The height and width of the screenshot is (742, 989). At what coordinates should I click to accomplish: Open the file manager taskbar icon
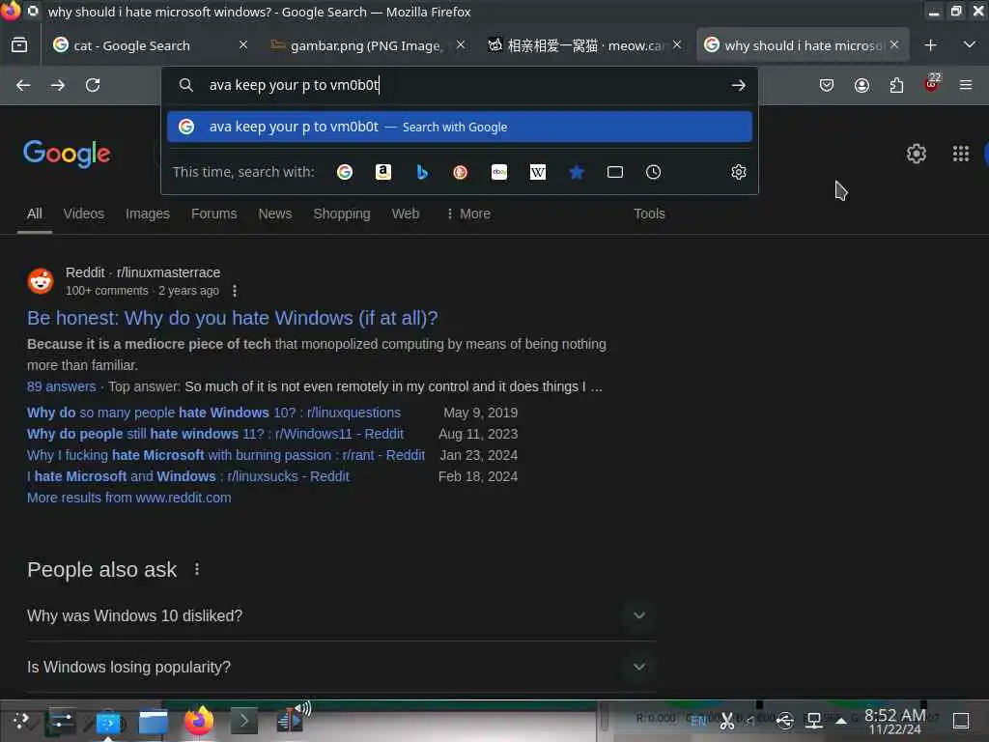(154, 722)
